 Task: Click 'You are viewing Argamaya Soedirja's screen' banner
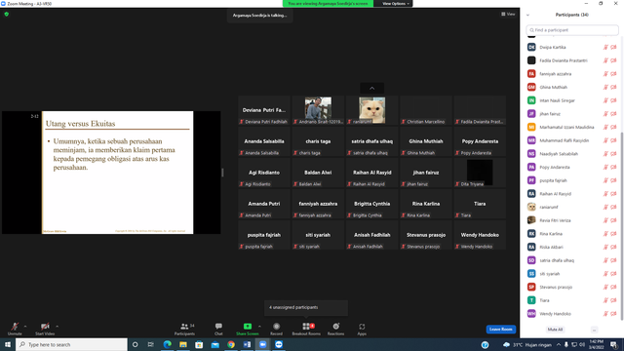[x=328, y=4]
